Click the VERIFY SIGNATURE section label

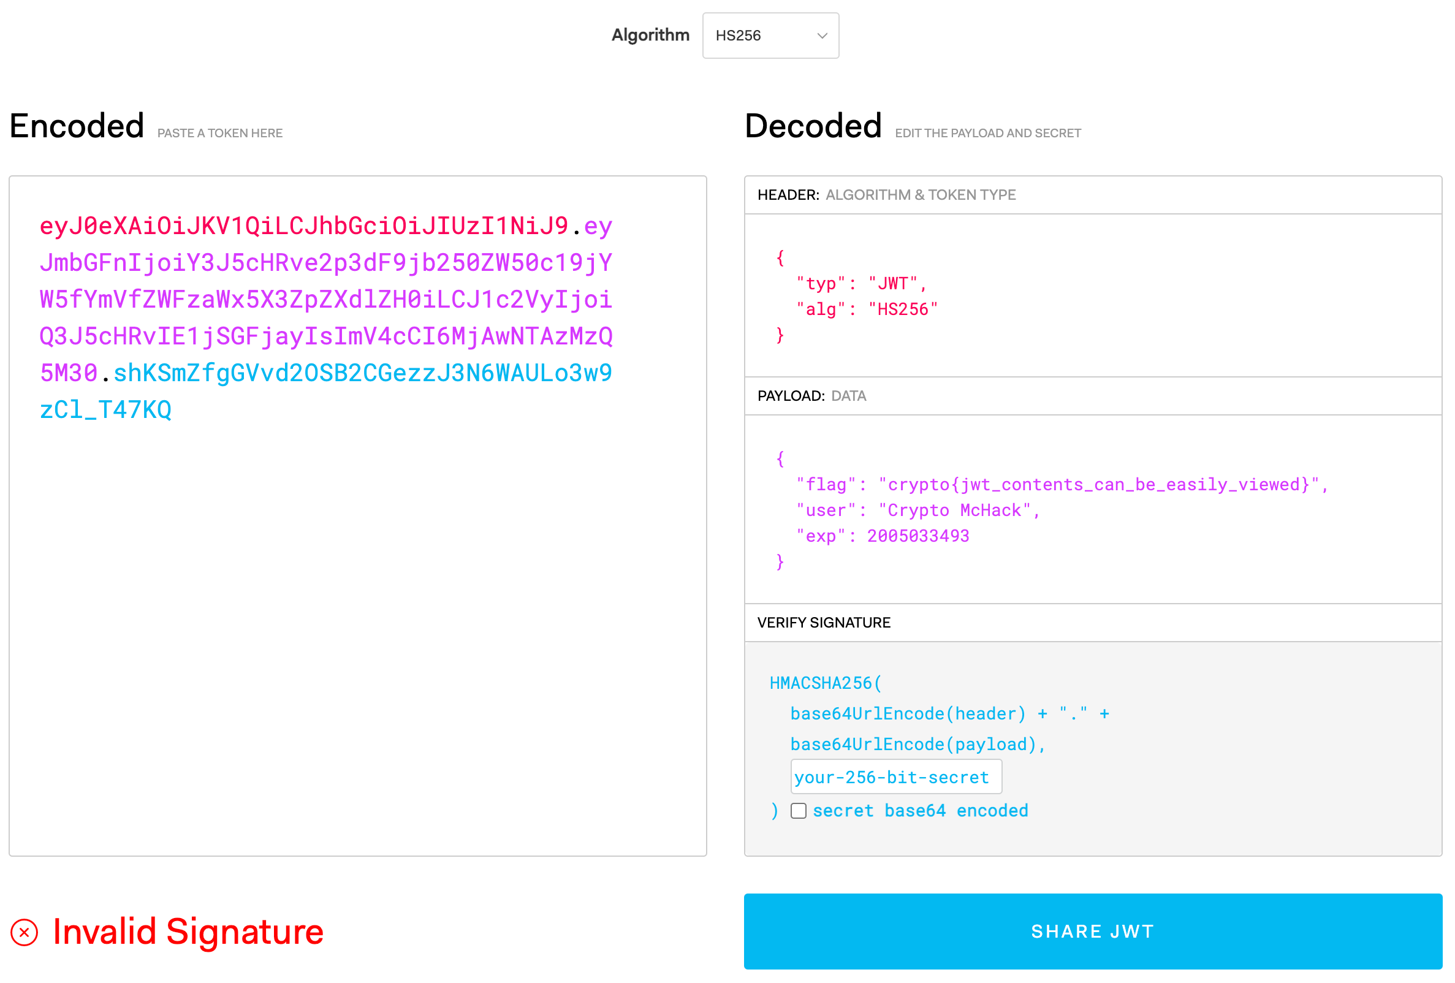823,623
